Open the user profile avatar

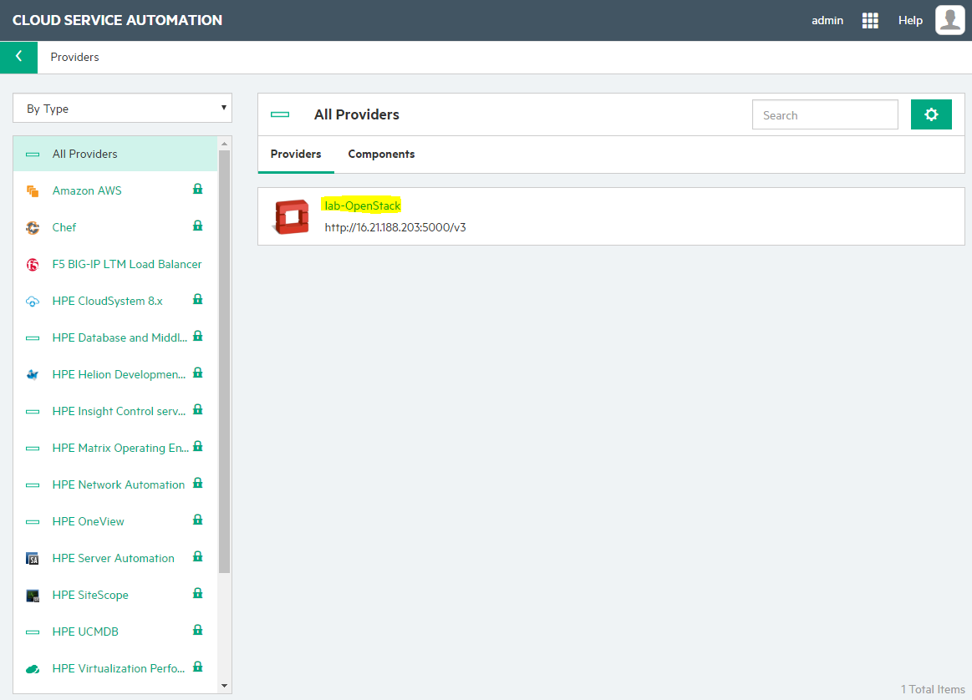[949, 20]
